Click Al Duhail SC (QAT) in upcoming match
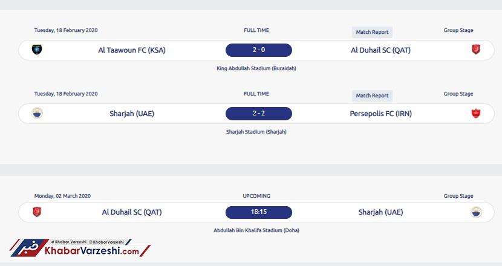This screenshot has height=266, width=502. (132, 212)
